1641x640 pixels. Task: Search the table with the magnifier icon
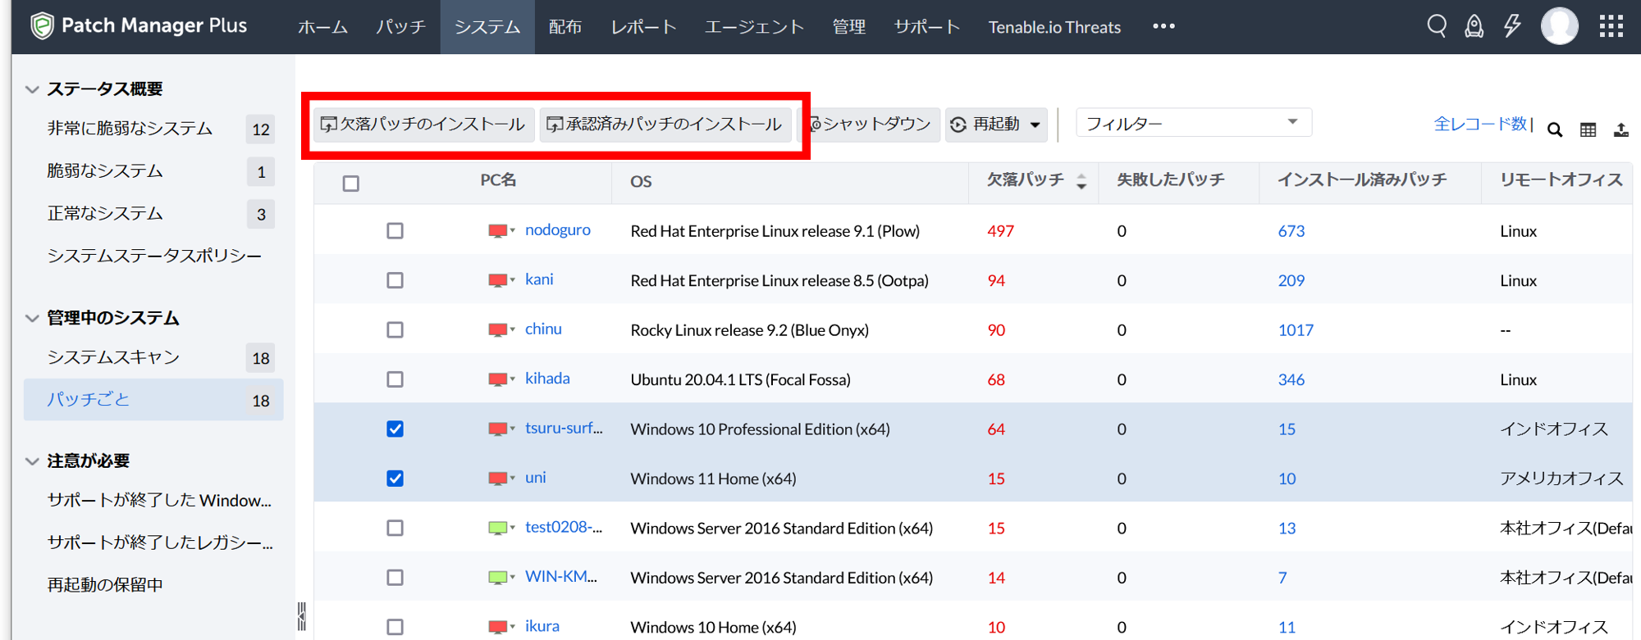point(1555,129)
